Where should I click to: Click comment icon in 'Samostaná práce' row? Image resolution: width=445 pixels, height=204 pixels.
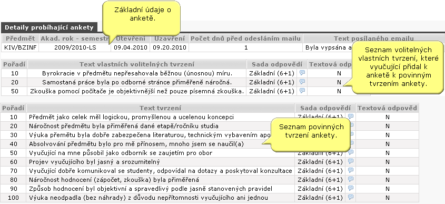tap(302, 82)
